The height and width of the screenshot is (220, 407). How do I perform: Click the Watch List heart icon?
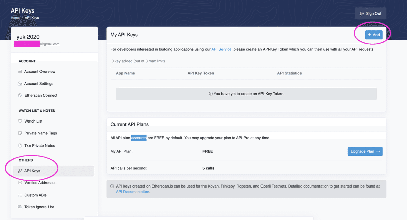(20, 121)
